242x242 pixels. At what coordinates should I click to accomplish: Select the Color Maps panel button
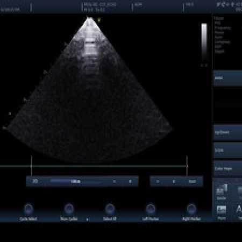(227, 169)
